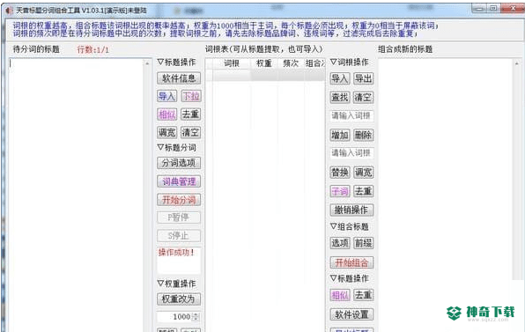Click the 前缀 prefix button
Viewport: 525px width, 332px height.
tap(363, 243)
